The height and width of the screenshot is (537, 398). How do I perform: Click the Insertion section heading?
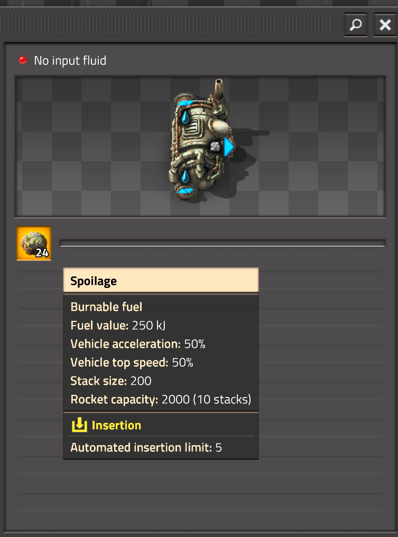coord(116,425)
